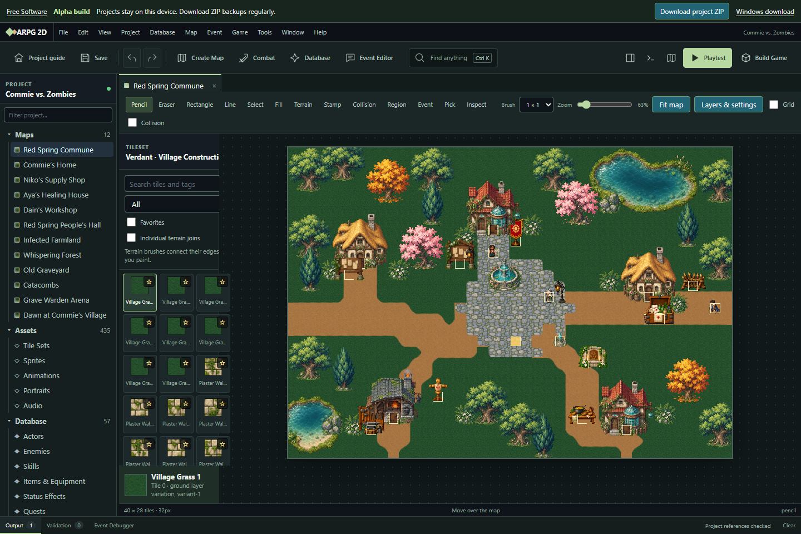Image resolution: width=801 pixels, height=534 pixels.
Task: Select the Stamp tool
Action: 333,105
